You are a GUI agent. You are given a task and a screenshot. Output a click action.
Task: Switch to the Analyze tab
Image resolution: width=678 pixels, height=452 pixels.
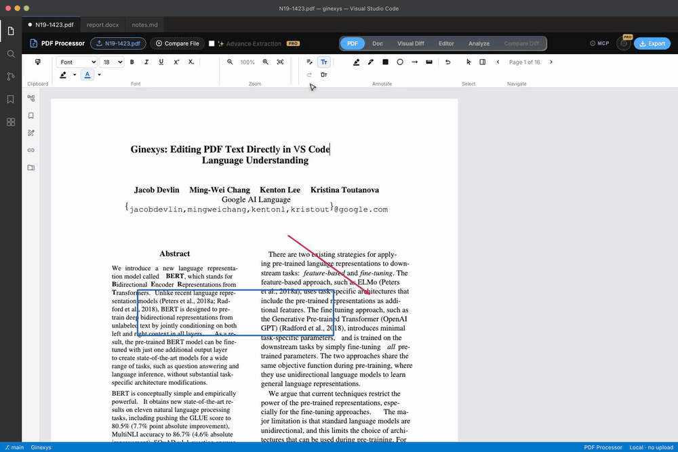pyautogui.click(x=479, y=43)
